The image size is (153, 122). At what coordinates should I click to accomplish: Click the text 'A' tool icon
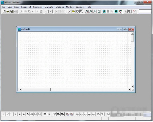point(125,11)
